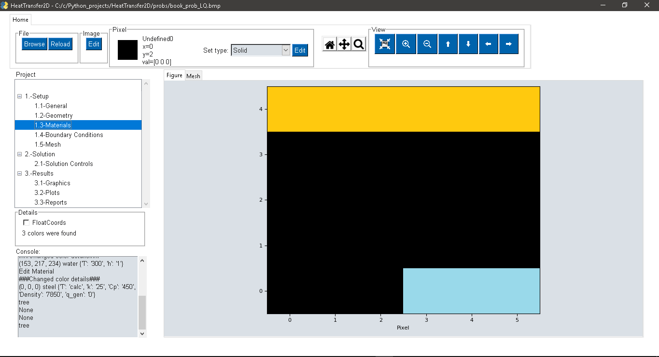Viewport: 659px width, 357px height.
Task: Click the 'val=[0 0 0]' pixel value
Action: pos(156,62)
